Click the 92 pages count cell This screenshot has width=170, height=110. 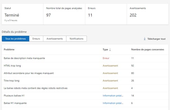(x=132, y=66)
